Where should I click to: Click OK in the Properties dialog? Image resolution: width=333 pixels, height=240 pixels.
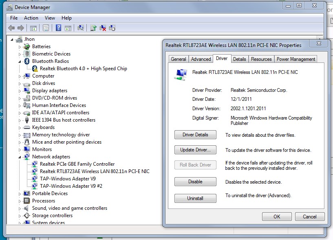(x=277, y=217)
